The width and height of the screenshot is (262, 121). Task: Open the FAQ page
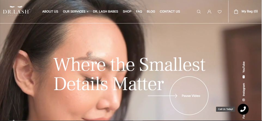139,11
